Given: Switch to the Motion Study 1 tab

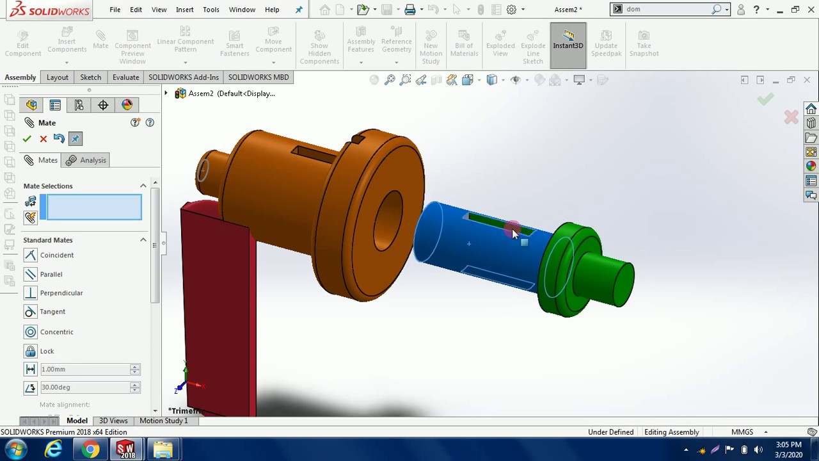Looking at the screenshot, I should pos(164,421).
